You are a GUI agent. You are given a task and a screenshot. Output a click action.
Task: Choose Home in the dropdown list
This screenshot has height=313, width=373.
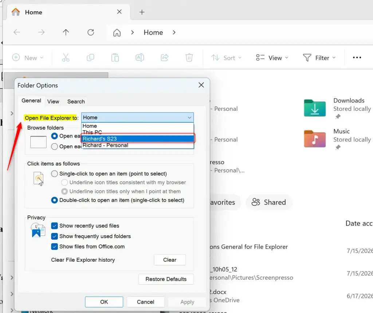137,126
